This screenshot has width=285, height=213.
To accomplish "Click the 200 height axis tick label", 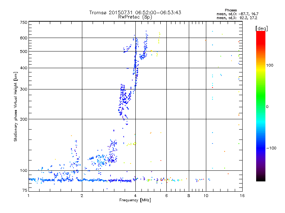I will point(24,119).
